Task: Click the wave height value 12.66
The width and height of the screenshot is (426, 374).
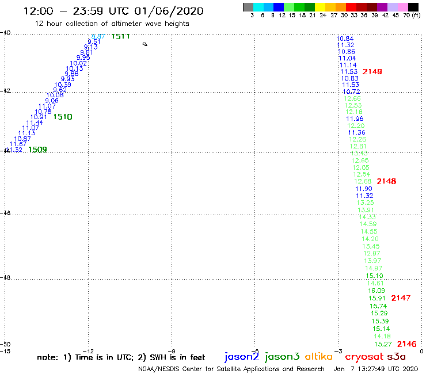Action: pyautogui.click(x=352, y=98)
